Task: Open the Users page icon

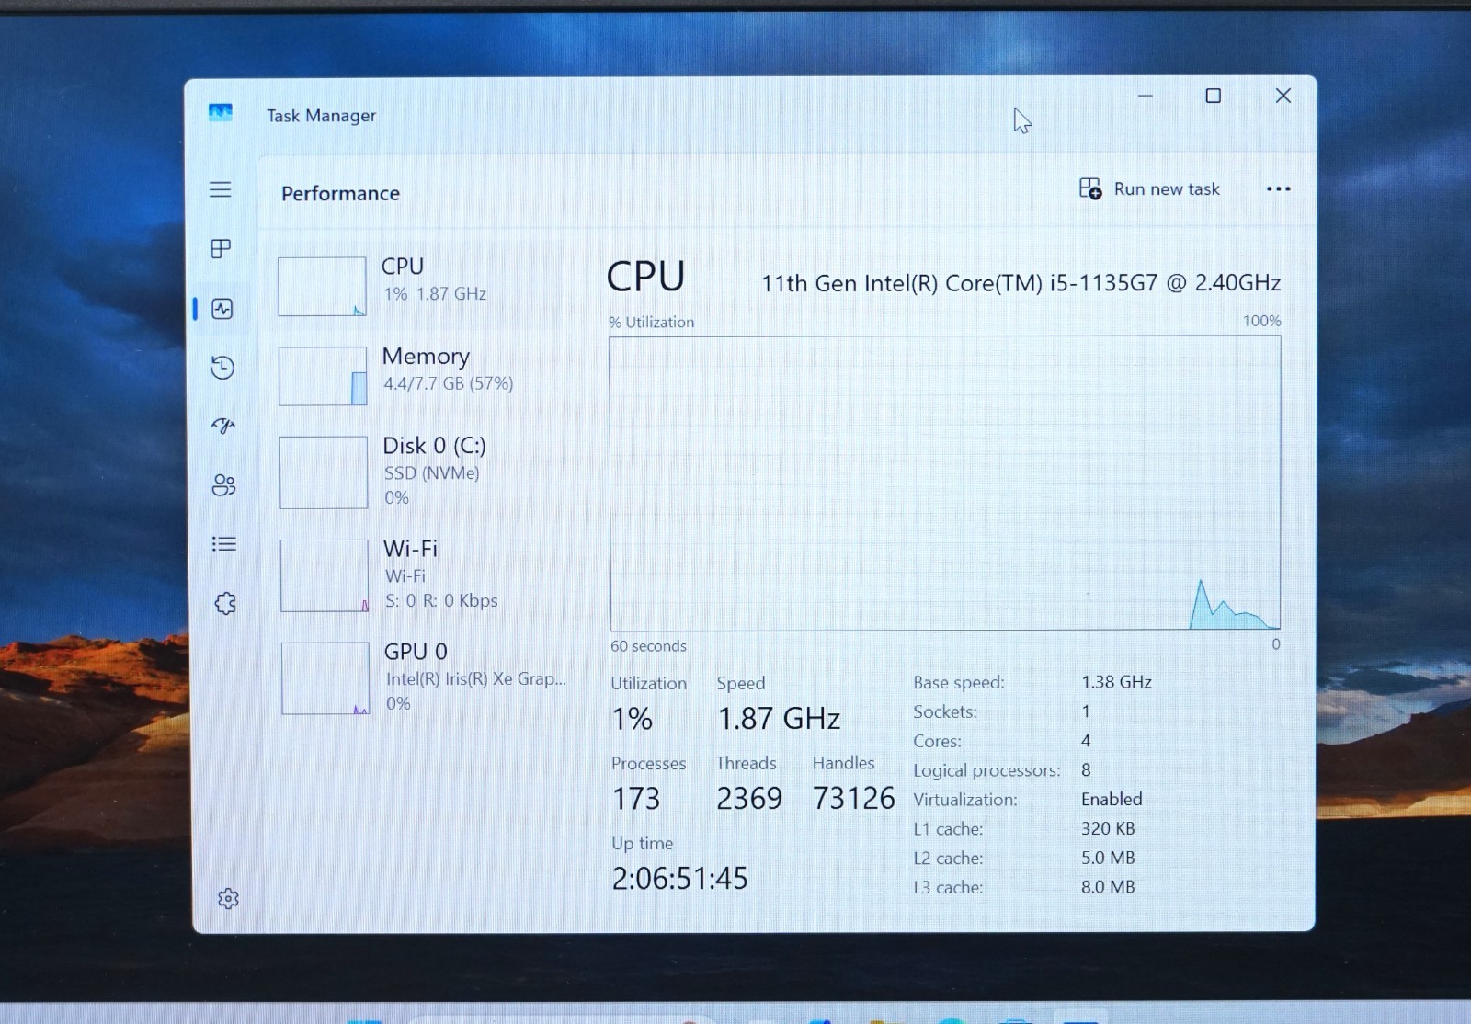Action: [x=223, y=484]
